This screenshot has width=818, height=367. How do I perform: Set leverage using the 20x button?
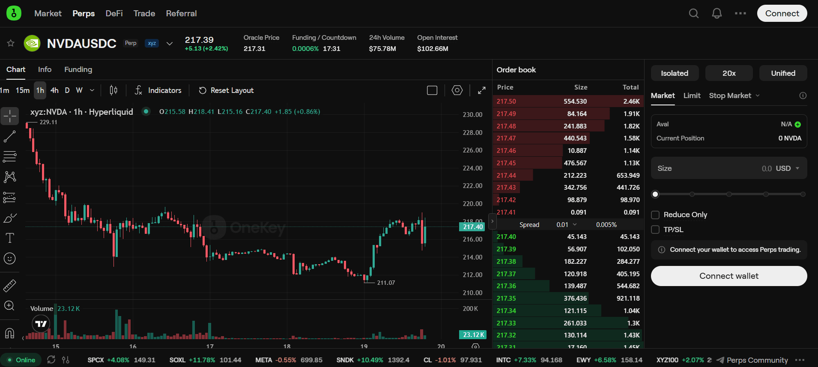coord(729,73)
